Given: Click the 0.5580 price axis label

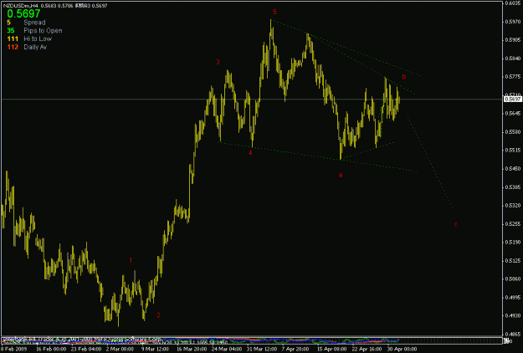Looking at the screenshot, I should pos(513,132).
